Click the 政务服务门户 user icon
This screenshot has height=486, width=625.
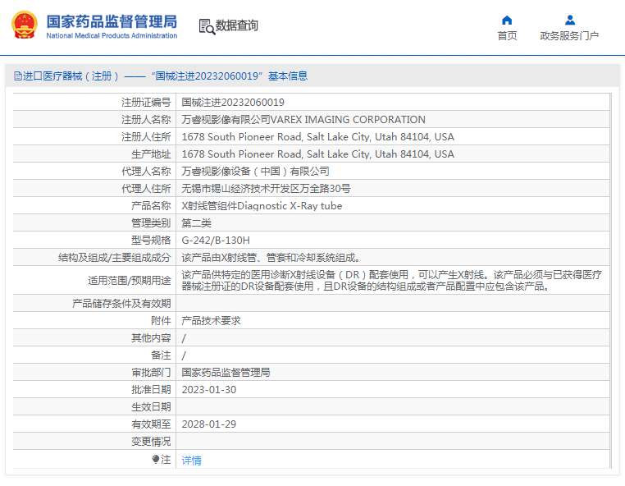(x=570, y=20)
